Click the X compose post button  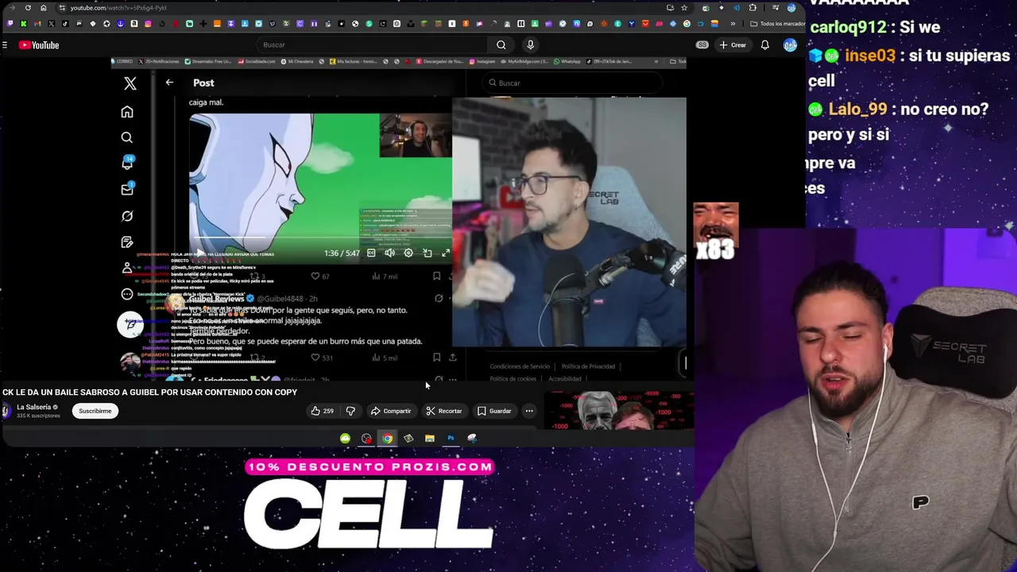pyautogui.click(x=130, y=324)
